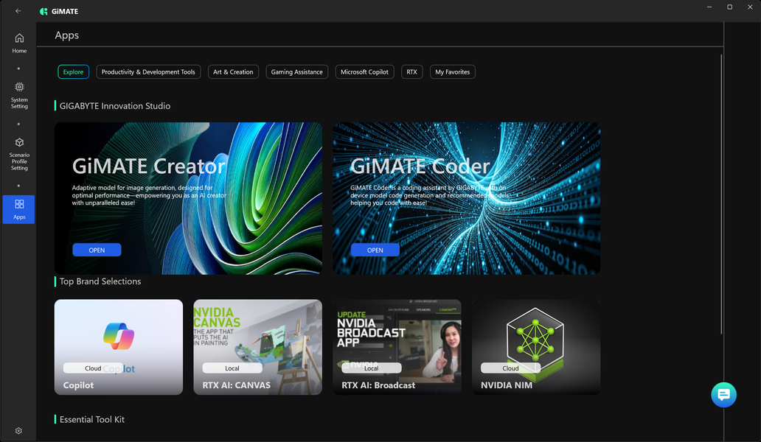The height and width of the screenshot is (442, 761).
Task: Open the settings gear at sidebar bottom
Action: tap(18, 431)
